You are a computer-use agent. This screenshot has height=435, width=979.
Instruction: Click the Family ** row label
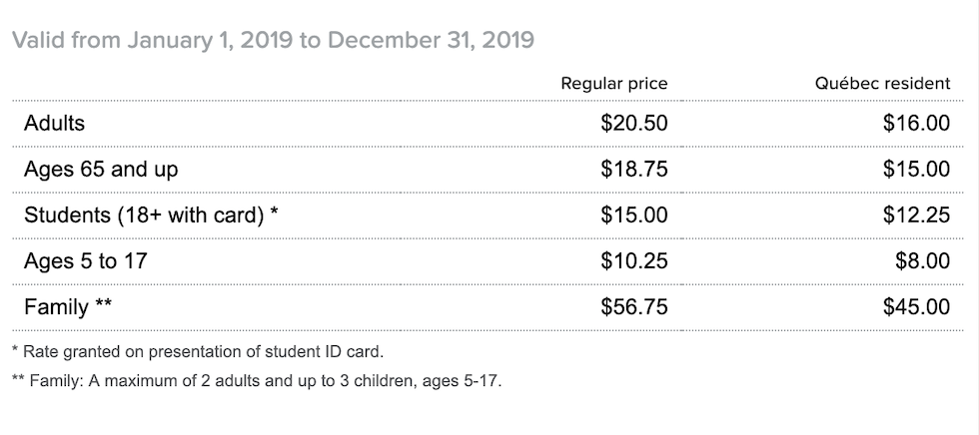[x=68, y=307]
